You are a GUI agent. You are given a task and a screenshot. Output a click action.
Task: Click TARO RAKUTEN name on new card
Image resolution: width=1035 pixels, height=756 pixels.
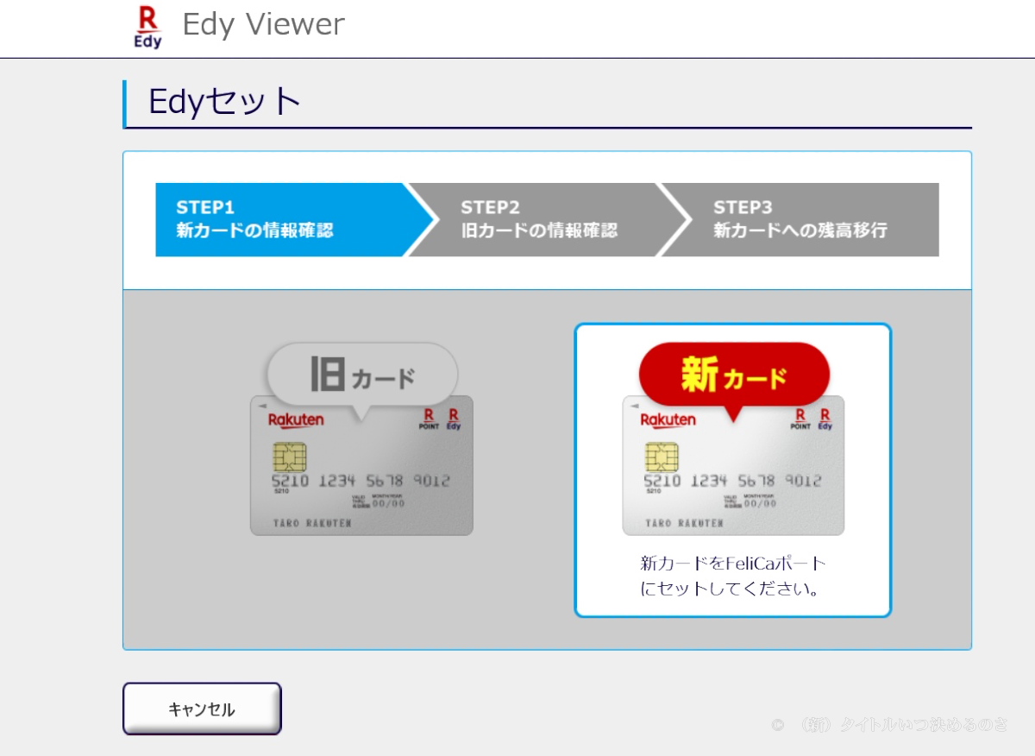[684, 523]
